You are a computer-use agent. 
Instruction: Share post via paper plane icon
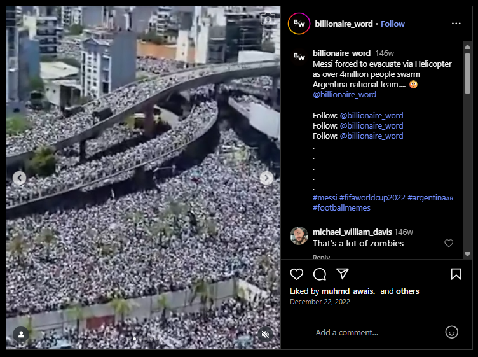point(343,274)
